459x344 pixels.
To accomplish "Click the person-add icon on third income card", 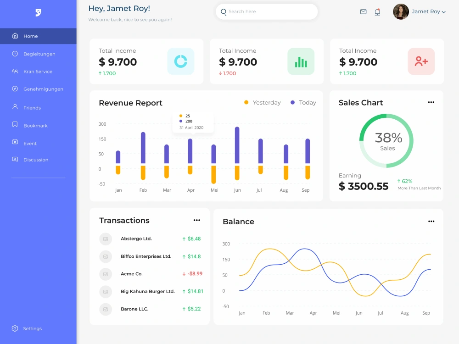I will (421, 61).
